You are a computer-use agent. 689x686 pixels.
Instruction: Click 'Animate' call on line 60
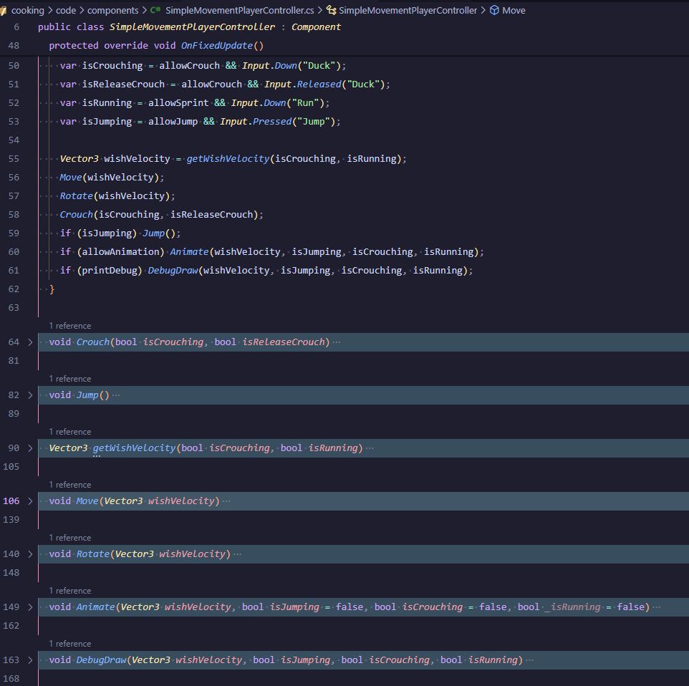[189, 252]
